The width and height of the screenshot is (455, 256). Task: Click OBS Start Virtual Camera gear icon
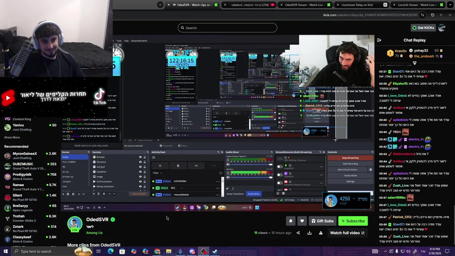pos(370,170)
